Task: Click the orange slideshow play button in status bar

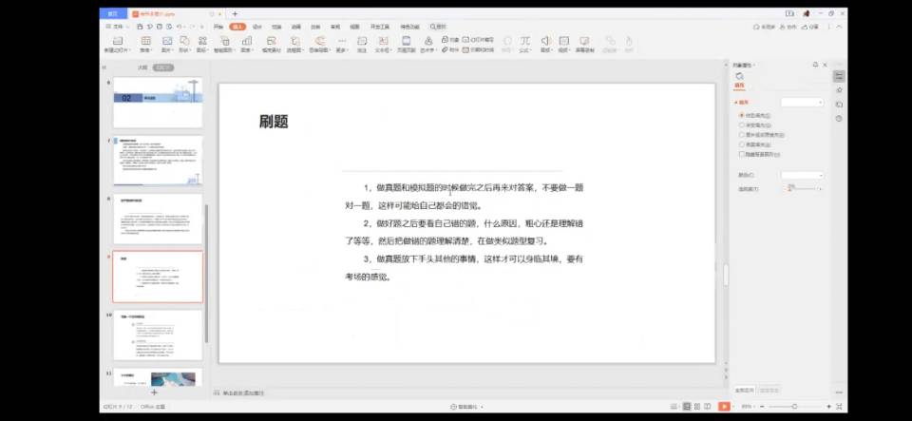Action: pyautogui.click(x=724, y=407)
